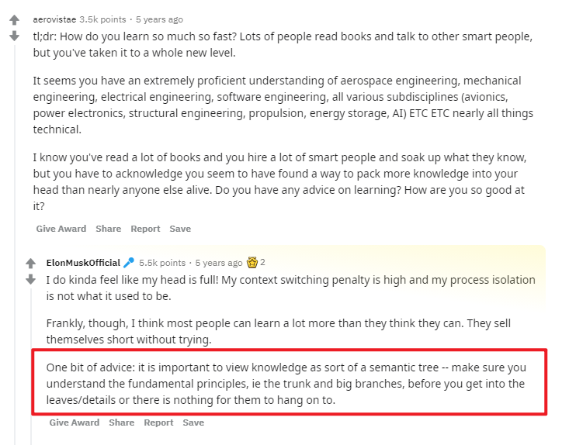Share aerovistae's comment
Image resolution: width=569 pixels, height=445 pixels.
[109, 229]
